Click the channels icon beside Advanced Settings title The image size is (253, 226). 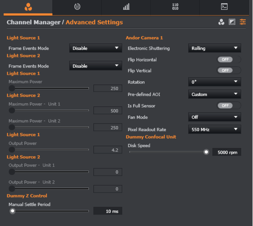coord(221,22)
